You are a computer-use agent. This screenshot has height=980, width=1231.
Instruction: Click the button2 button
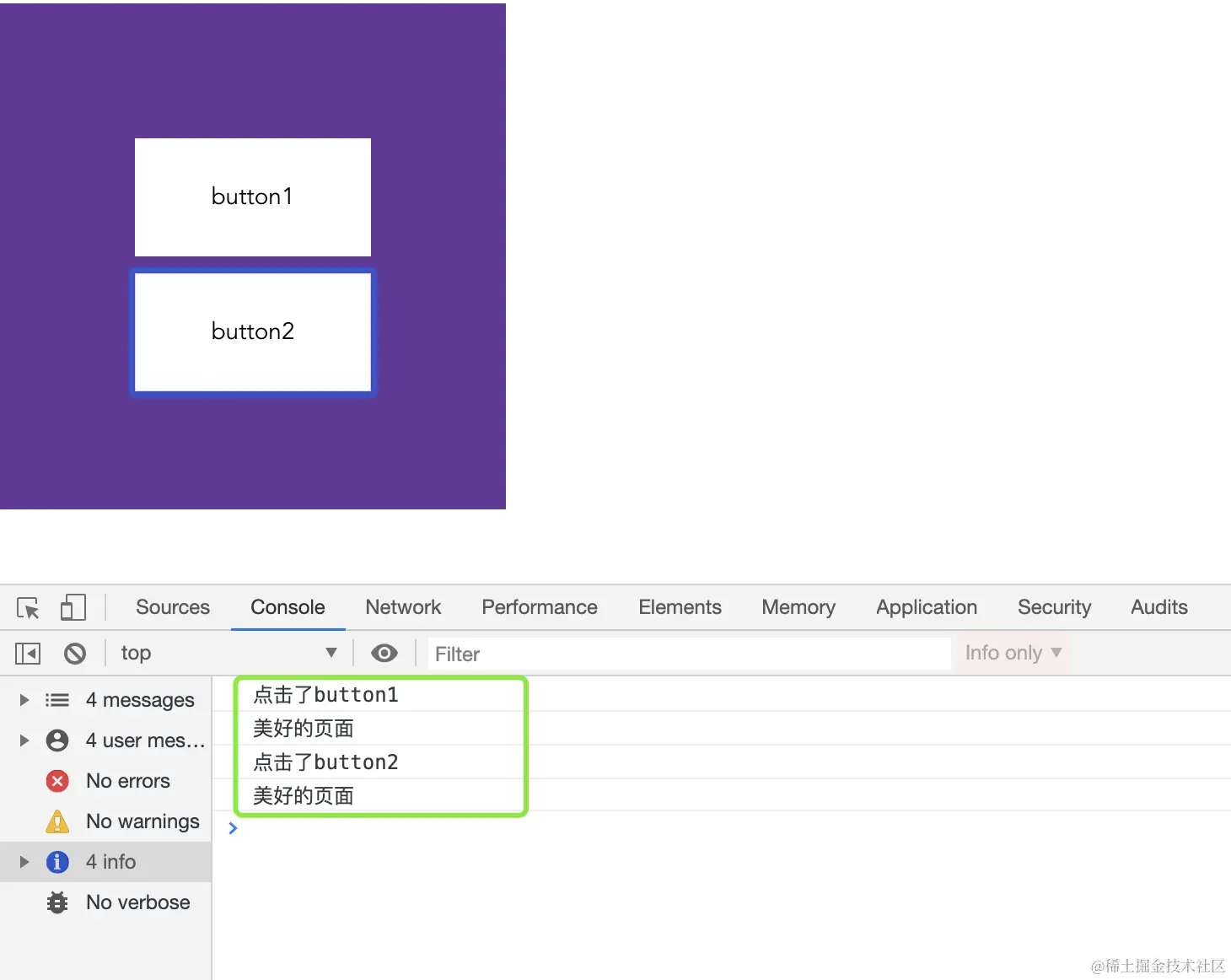[253, 332]
